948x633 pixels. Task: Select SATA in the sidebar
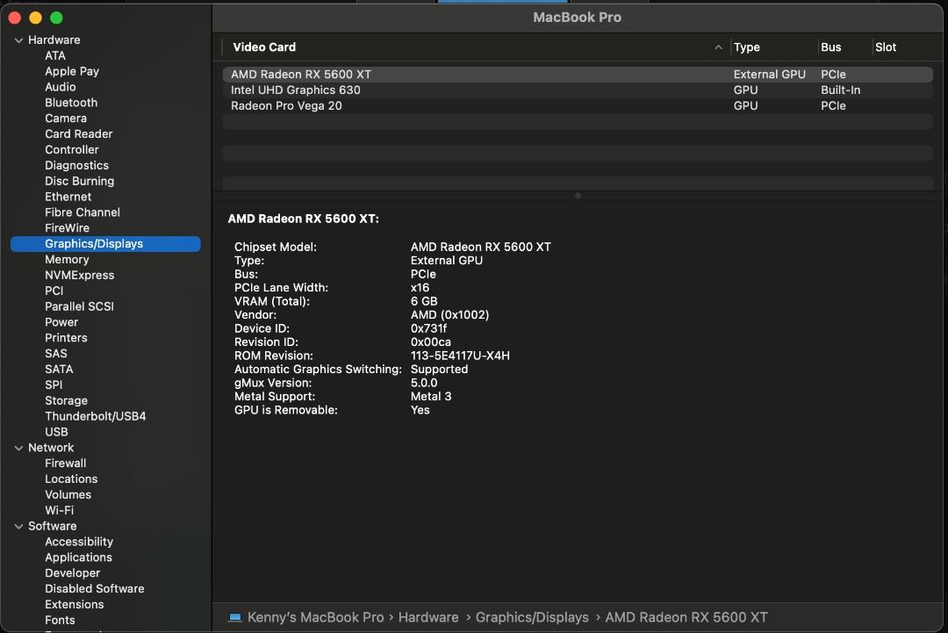(60, 370)
